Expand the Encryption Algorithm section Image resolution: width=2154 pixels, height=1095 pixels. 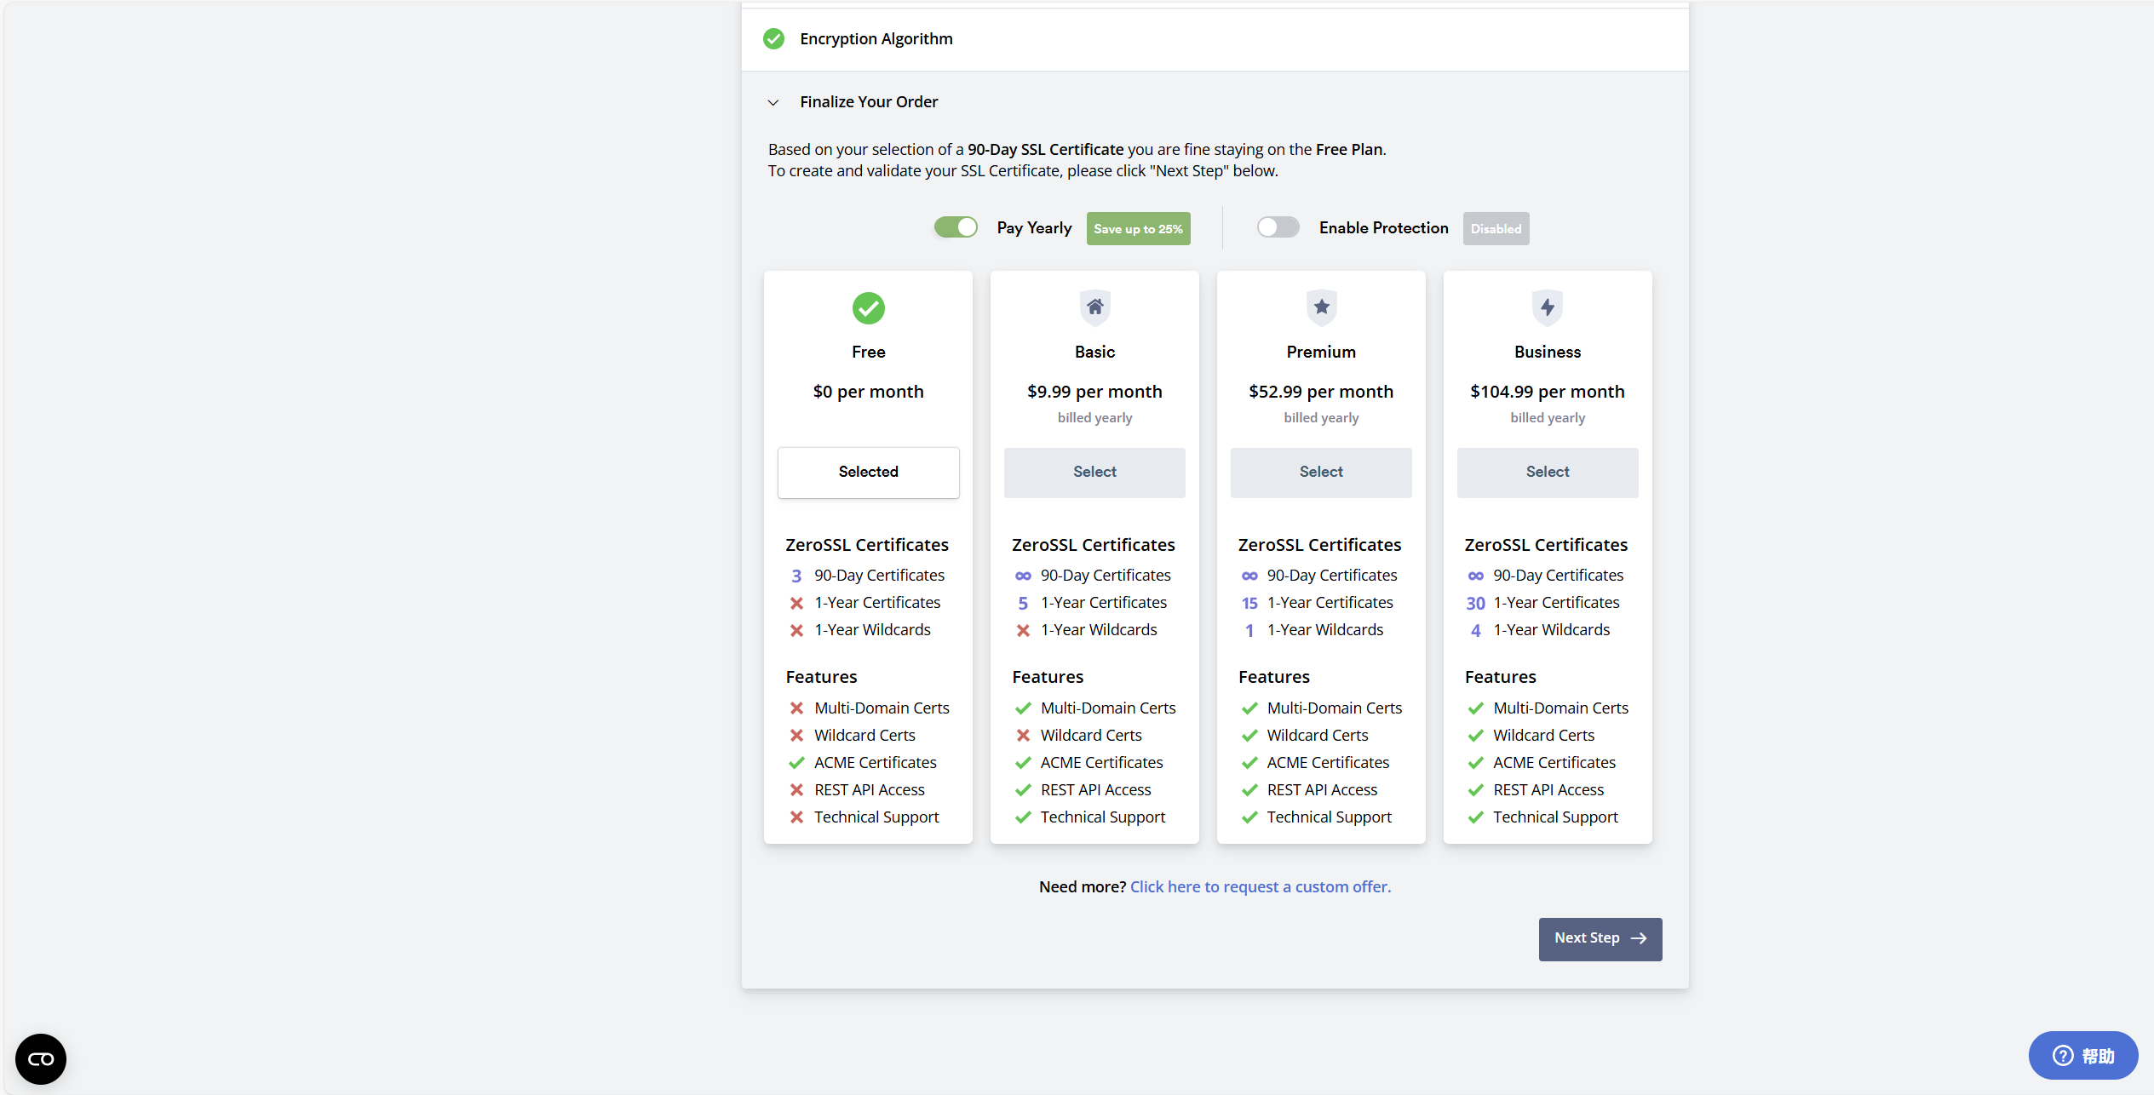point(876,39)
